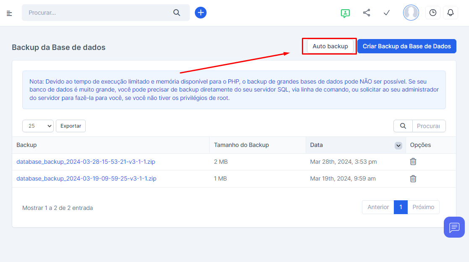Click the Auto backup button
The image size is (469, 262).
pyautogui.click(x=330, y=46)
